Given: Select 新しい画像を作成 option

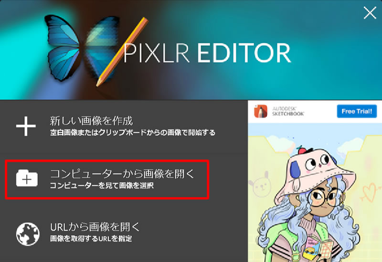Looking at the screenshot, I should (124, 126).
